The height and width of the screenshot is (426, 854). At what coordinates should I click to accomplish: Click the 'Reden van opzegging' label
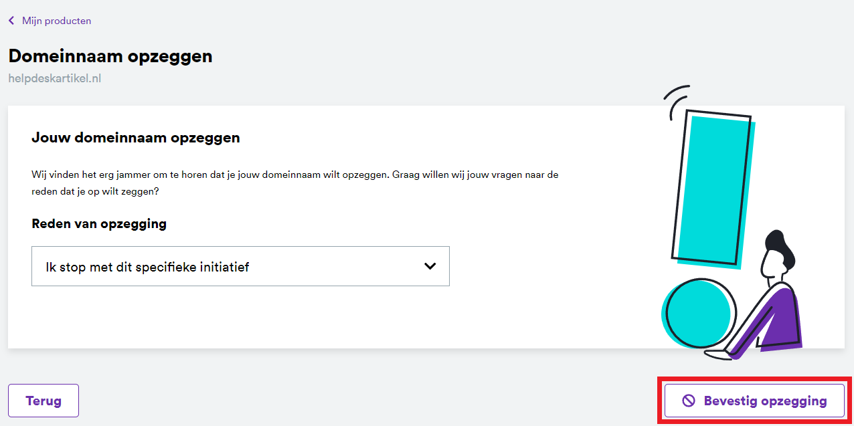(x=99, y=223)
